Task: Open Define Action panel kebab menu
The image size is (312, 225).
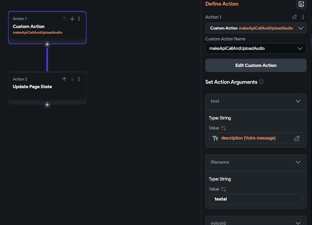Action: tap(303, 17)
